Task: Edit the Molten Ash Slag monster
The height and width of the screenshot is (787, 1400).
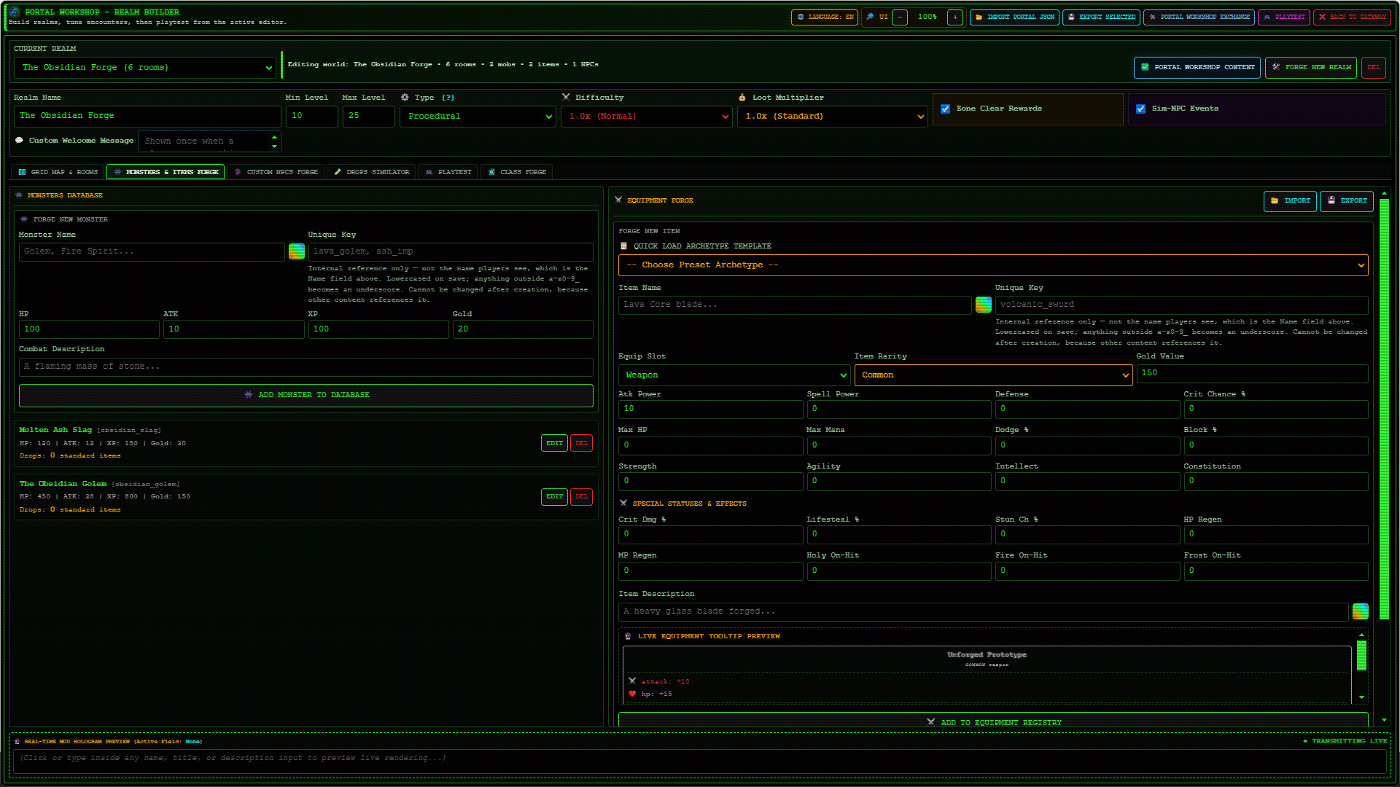Action: 554,443
